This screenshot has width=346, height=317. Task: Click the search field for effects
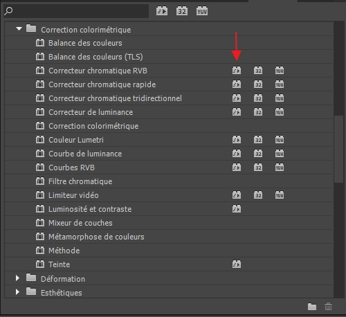click(x=76, y=11)
